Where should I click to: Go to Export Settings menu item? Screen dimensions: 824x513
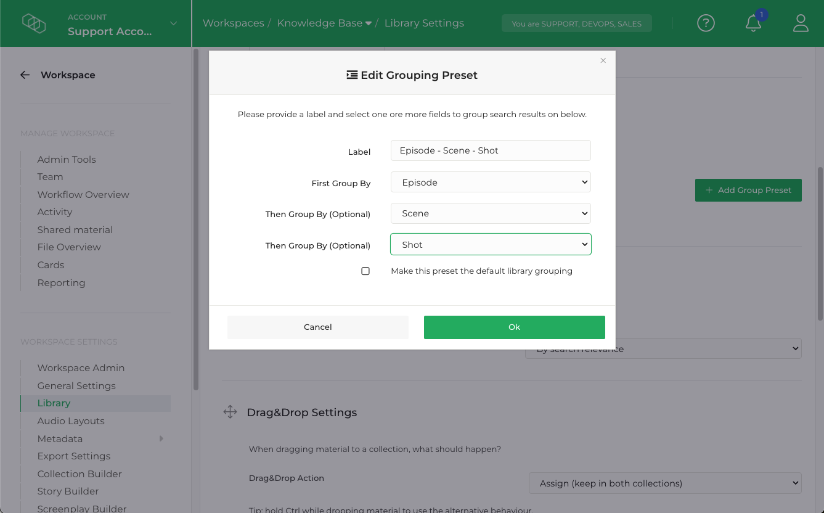point(73,456)
